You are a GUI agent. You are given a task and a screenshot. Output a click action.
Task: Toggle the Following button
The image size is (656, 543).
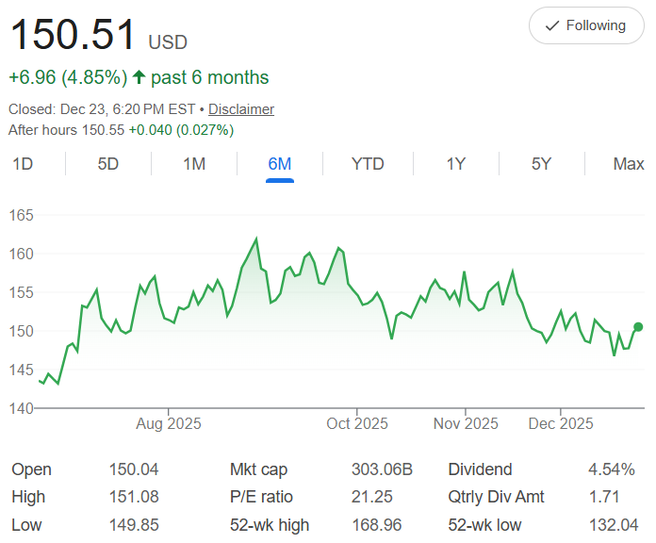pyautogui.click(x=586, y=25)
